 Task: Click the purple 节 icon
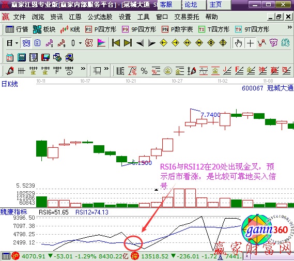tap(273, 43)
